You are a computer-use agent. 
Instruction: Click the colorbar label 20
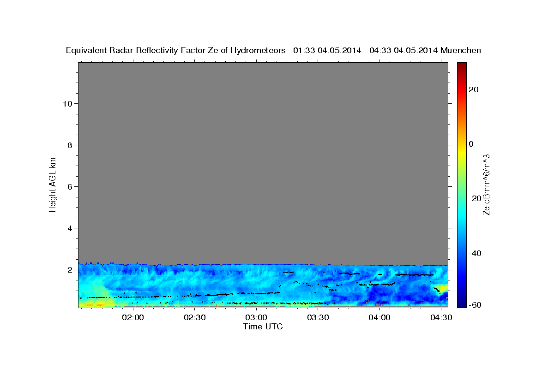(x=473, y=89)
